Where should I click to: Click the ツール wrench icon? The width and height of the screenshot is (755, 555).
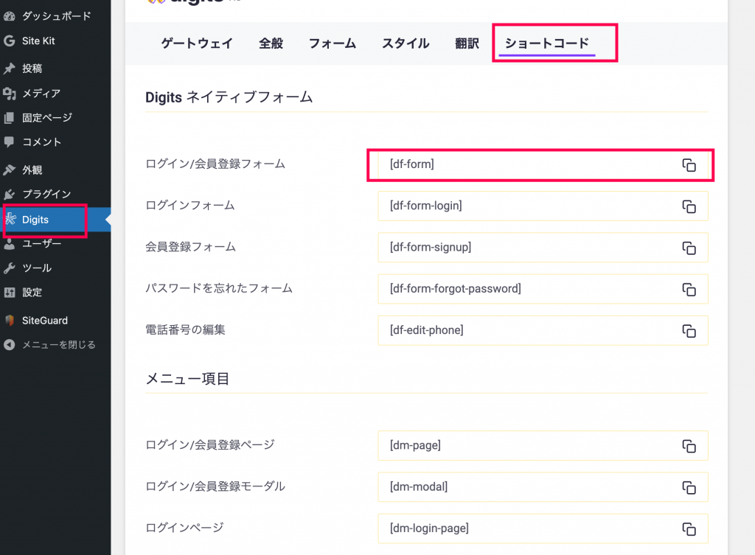pyautogui.click(x=9, y=268)
